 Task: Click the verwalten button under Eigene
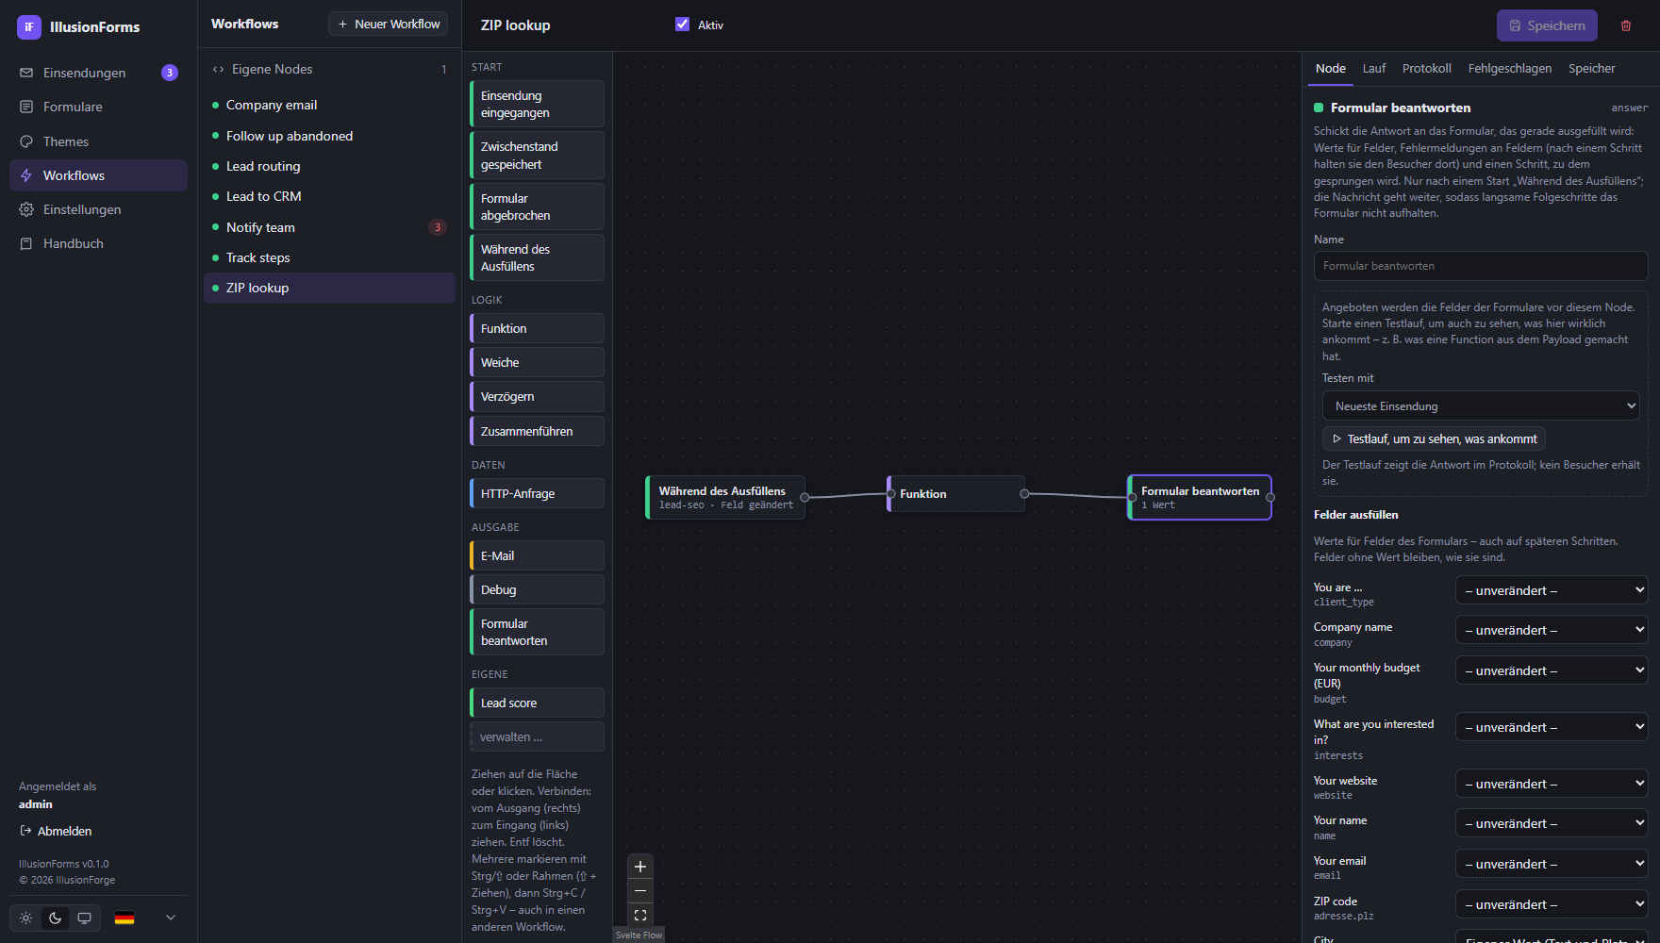coord(537,736)
